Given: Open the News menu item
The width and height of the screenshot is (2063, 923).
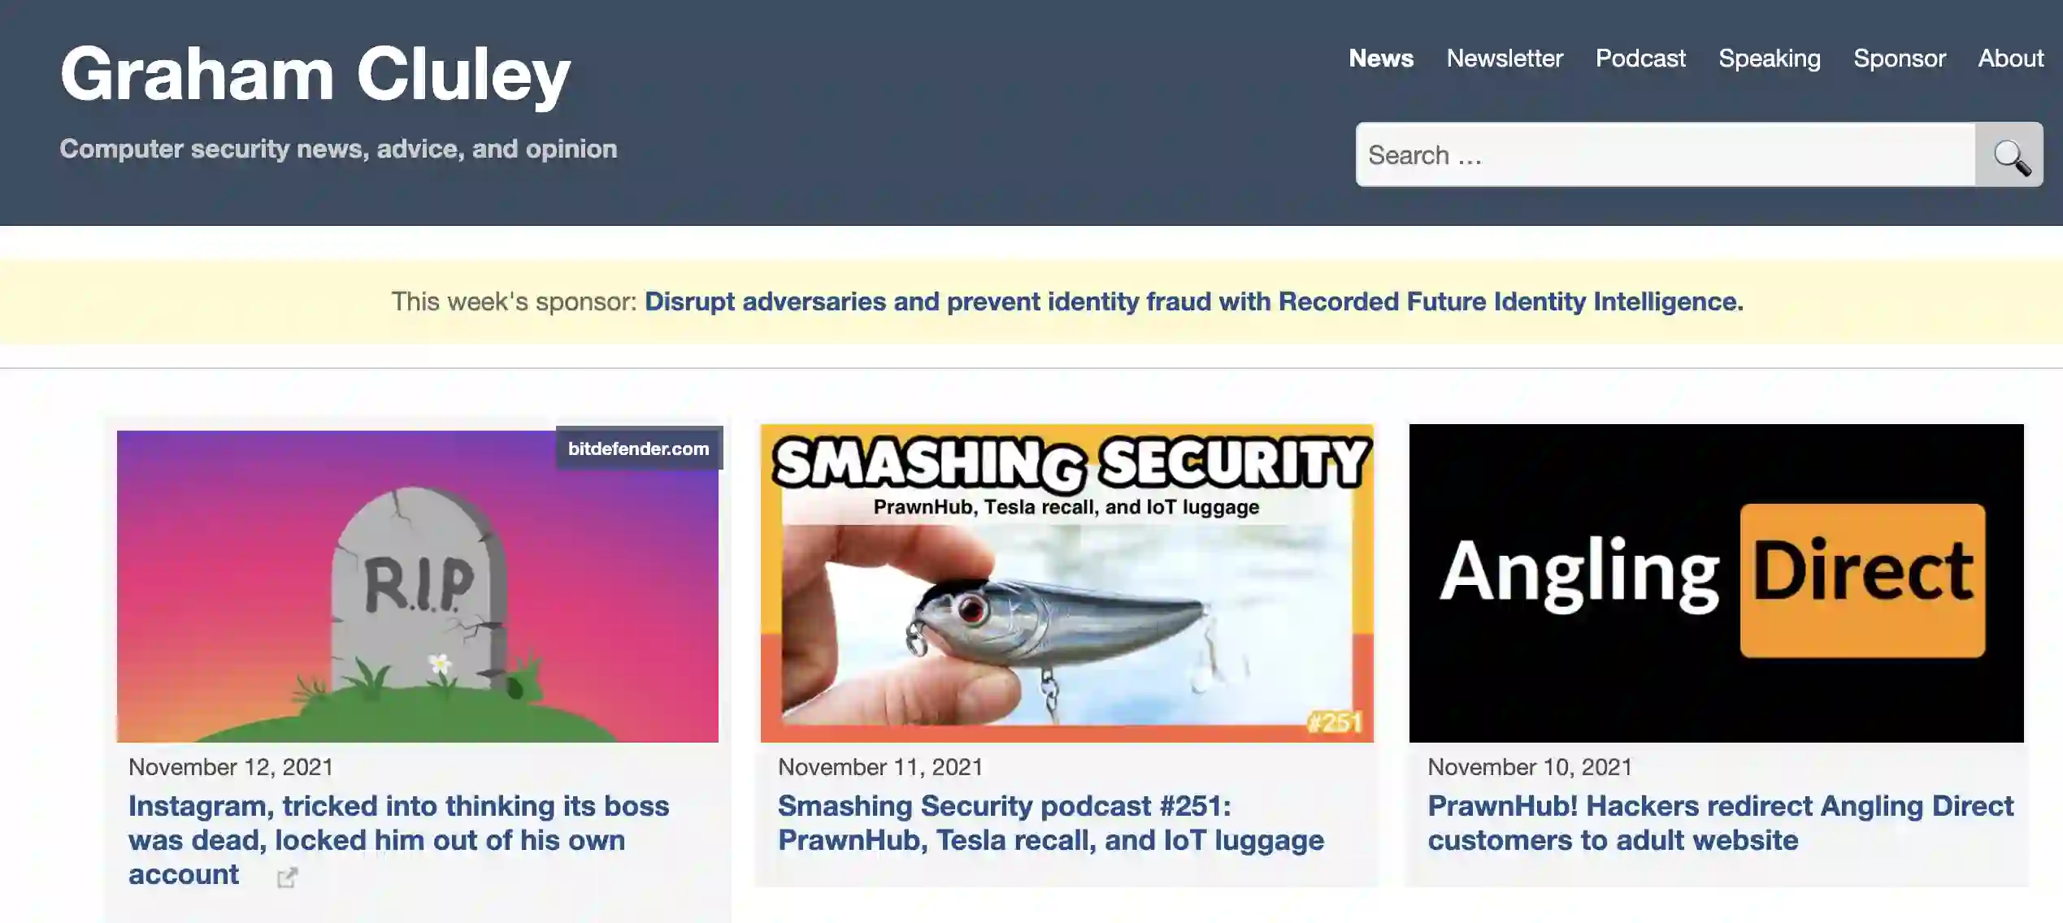Looking at the screenshot, I should pos(1382,57).
